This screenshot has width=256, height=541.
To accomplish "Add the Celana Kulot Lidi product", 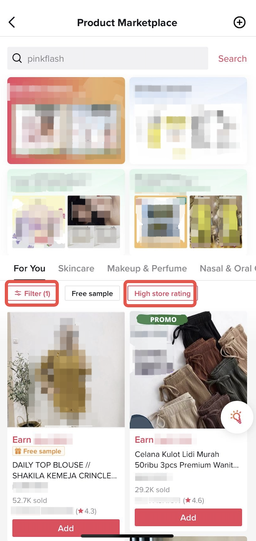I will pos(188,517).
